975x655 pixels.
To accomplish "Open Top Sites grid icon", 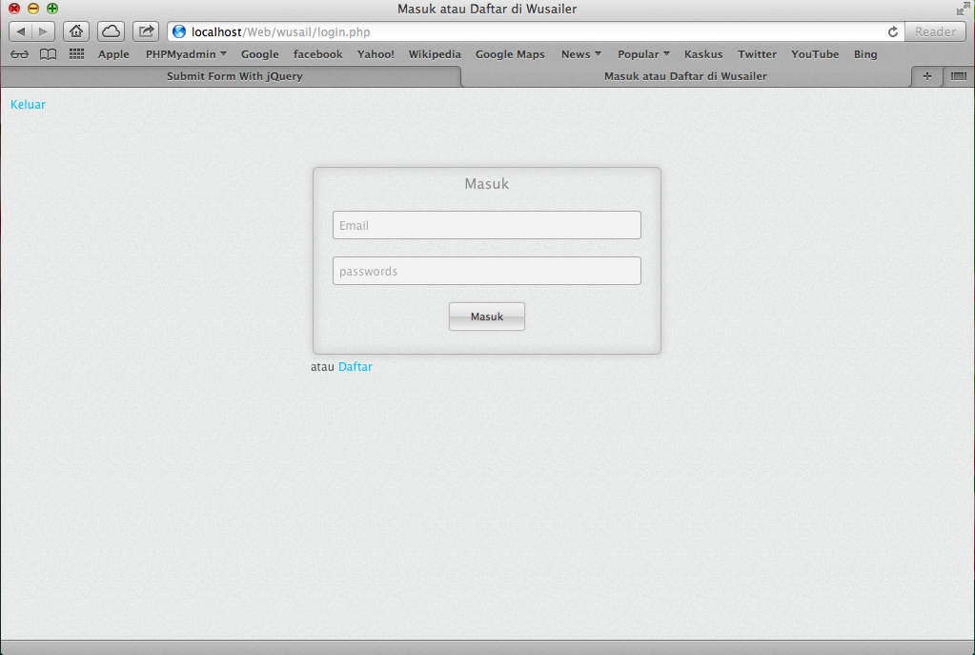I will pos(76,54).
